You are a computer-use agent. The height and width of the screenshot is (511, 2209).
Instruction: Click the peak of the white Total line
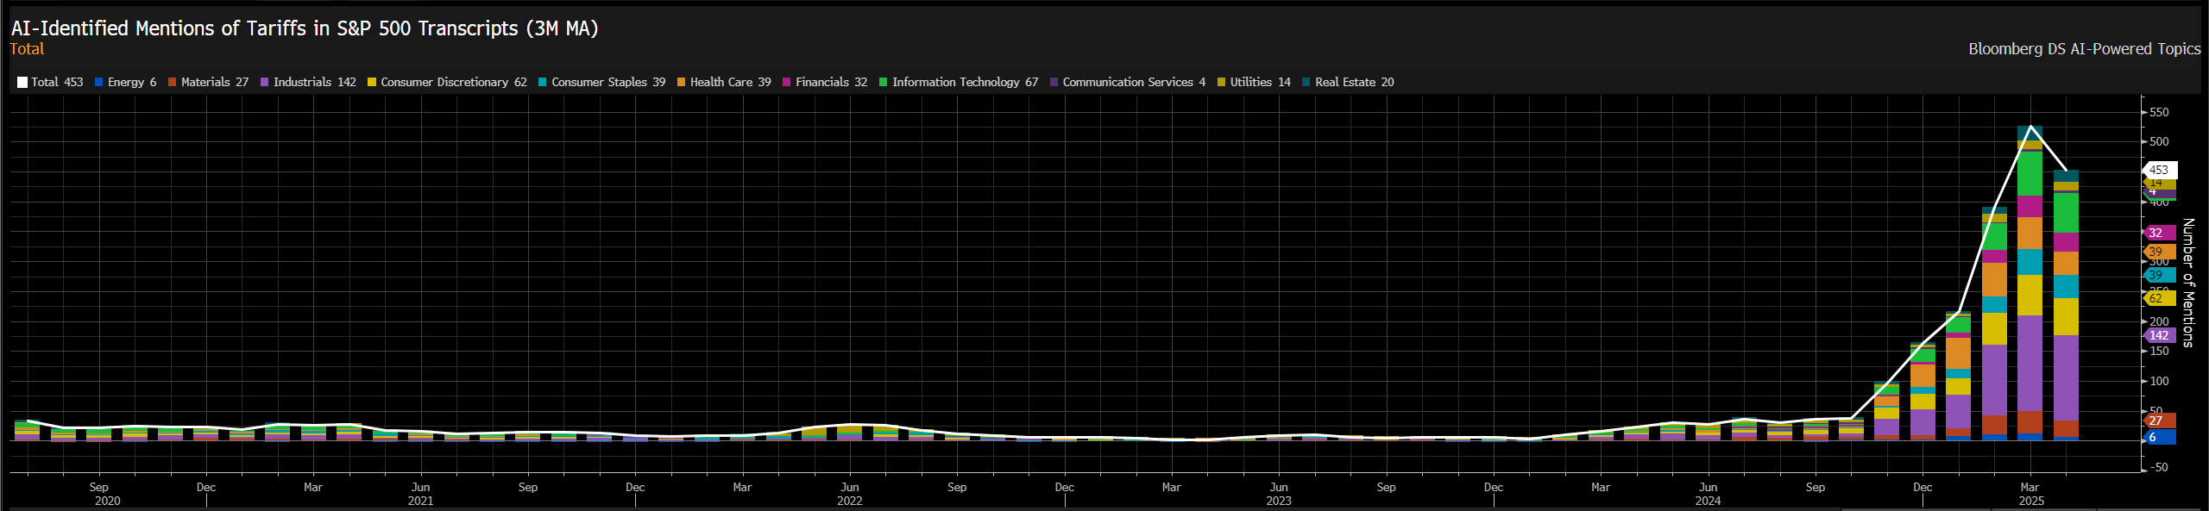[2030, 127]
